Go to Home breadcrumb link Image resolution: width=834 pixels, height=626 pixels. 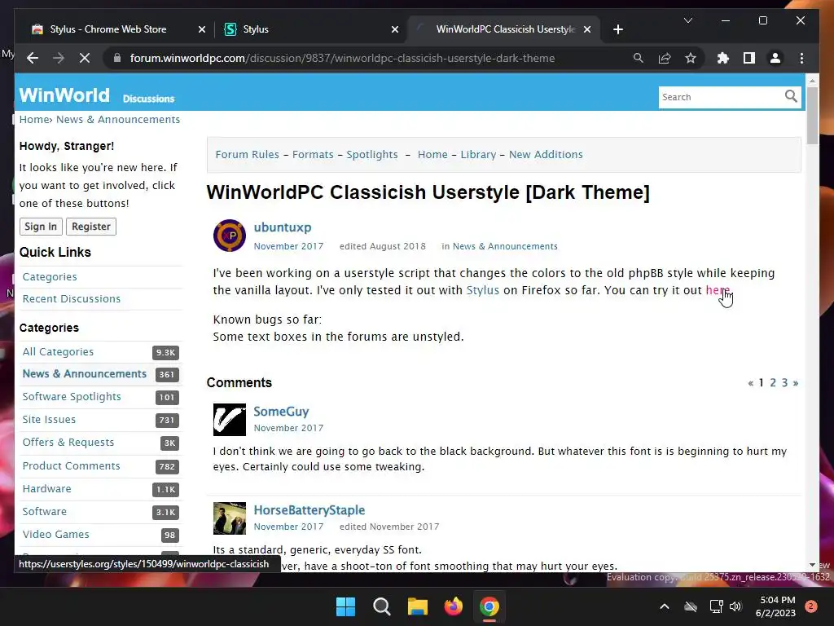point(34,119)
